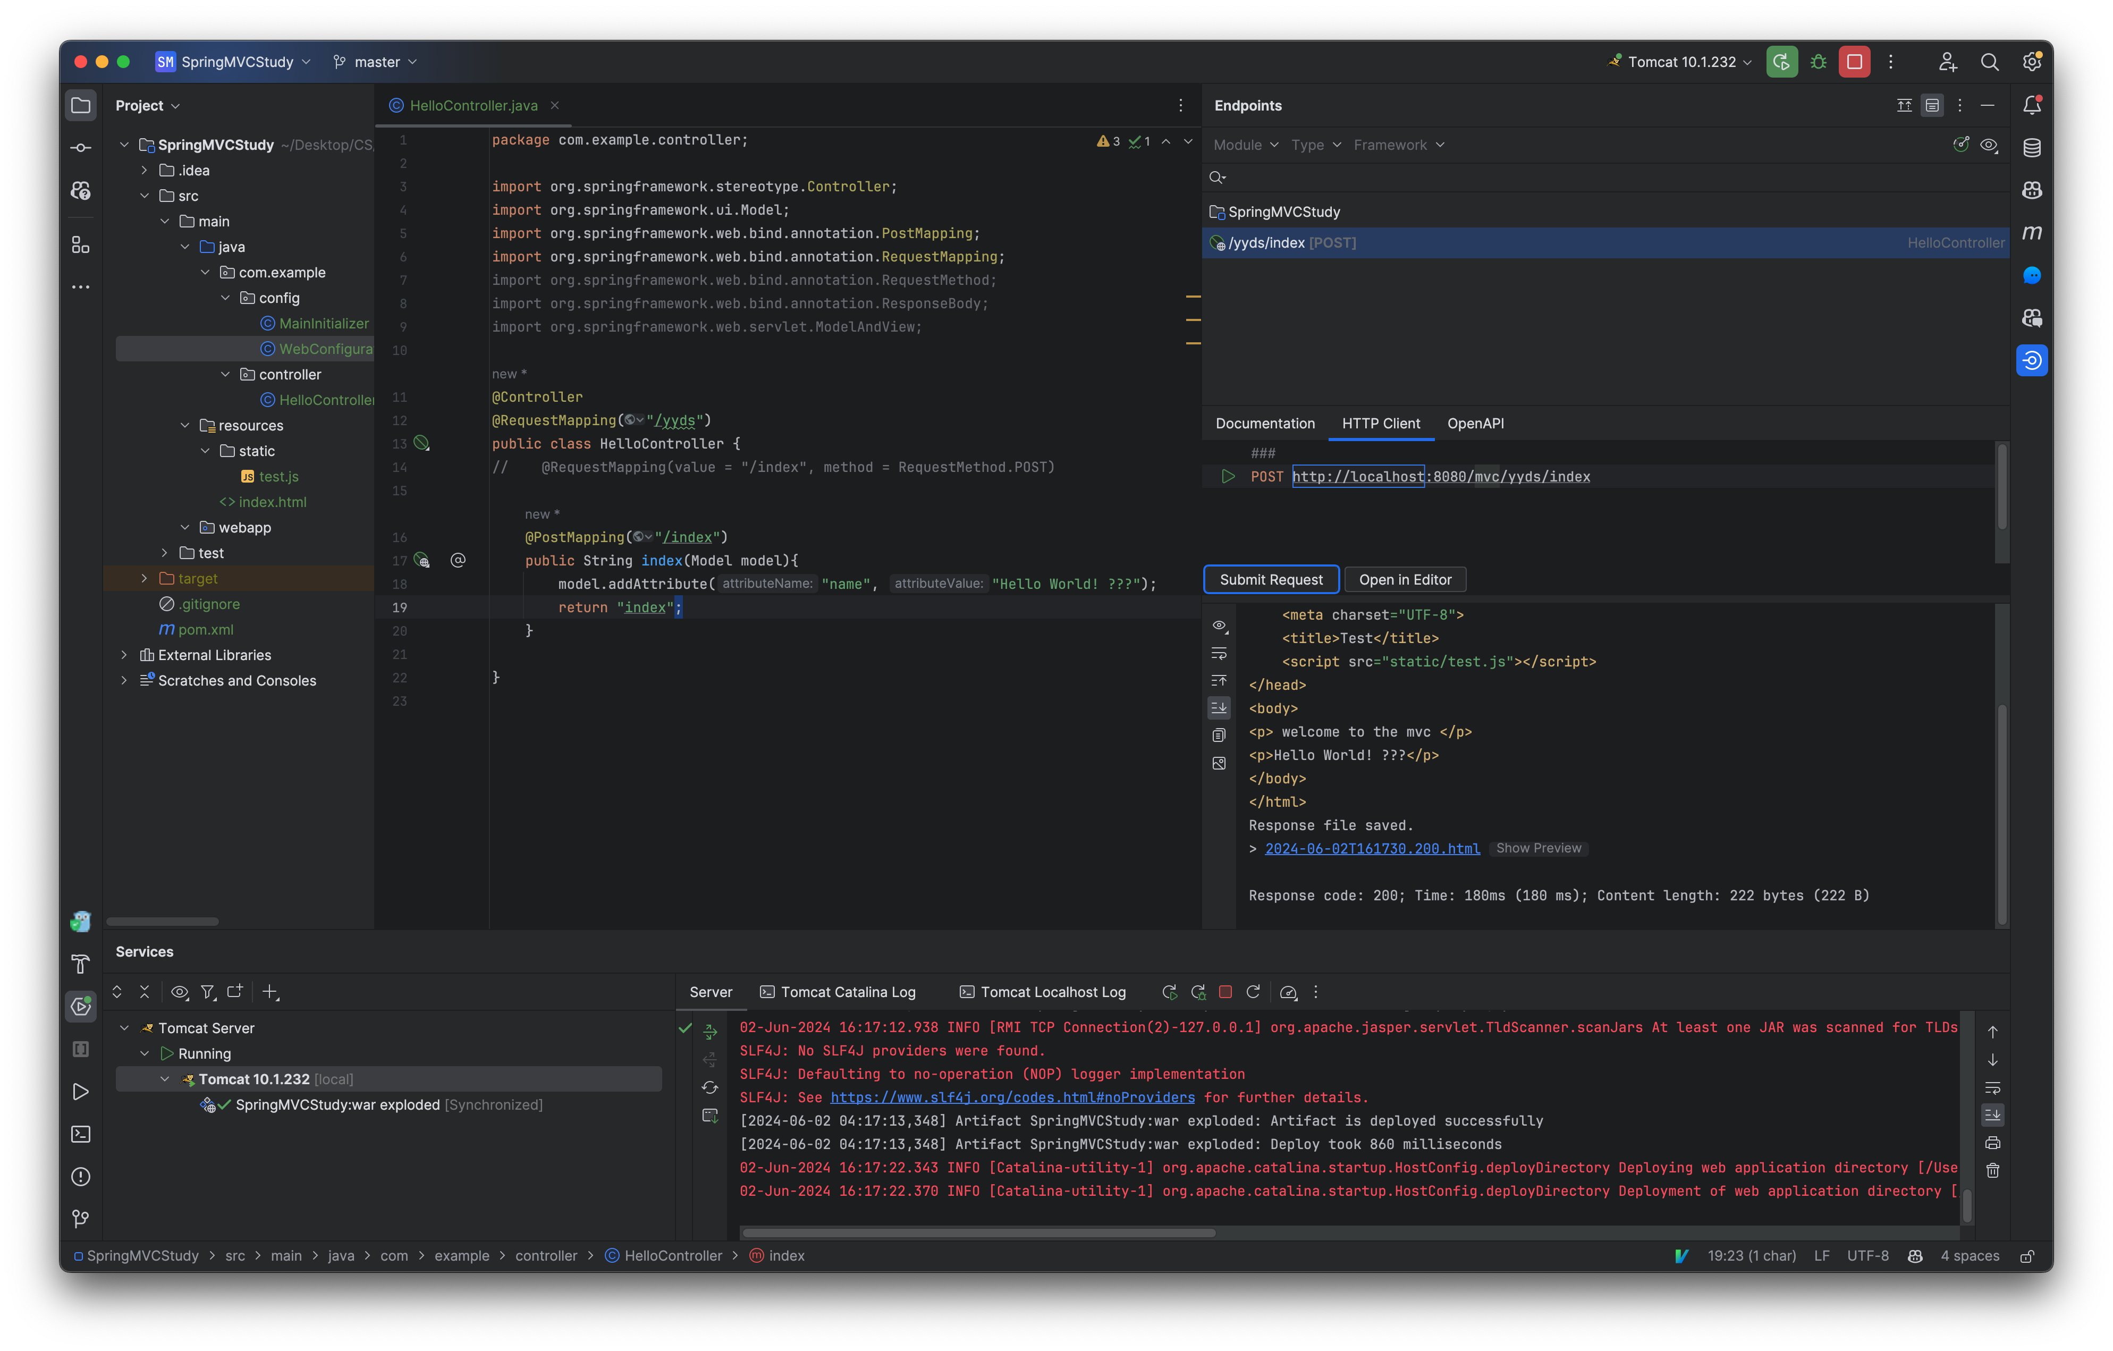The width and height of the screenshot is (2113, 1351).
Task: Open the 2024-06-02T161730.200.html response link
Action: click(1372, 848)
